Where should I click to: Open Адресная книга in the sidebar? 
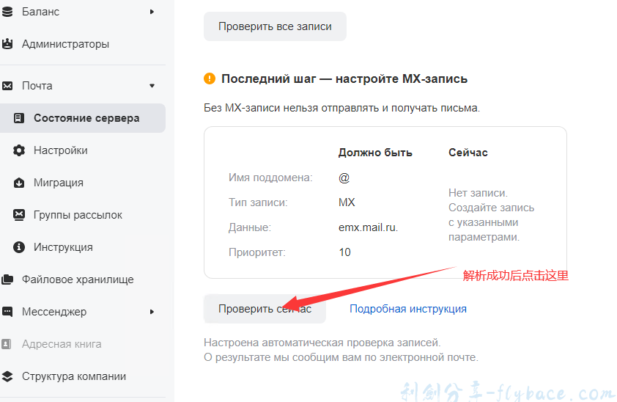(62, 344)
